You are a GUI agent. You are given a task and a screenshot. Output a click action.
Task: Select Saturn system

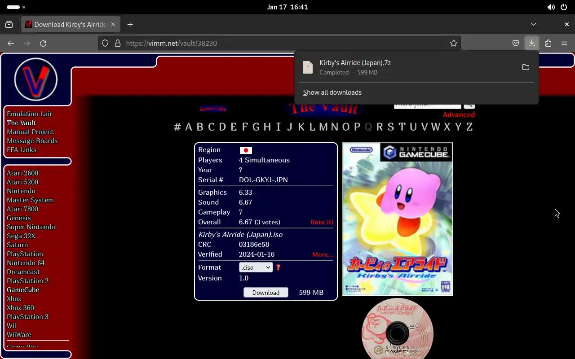(17, 245)
